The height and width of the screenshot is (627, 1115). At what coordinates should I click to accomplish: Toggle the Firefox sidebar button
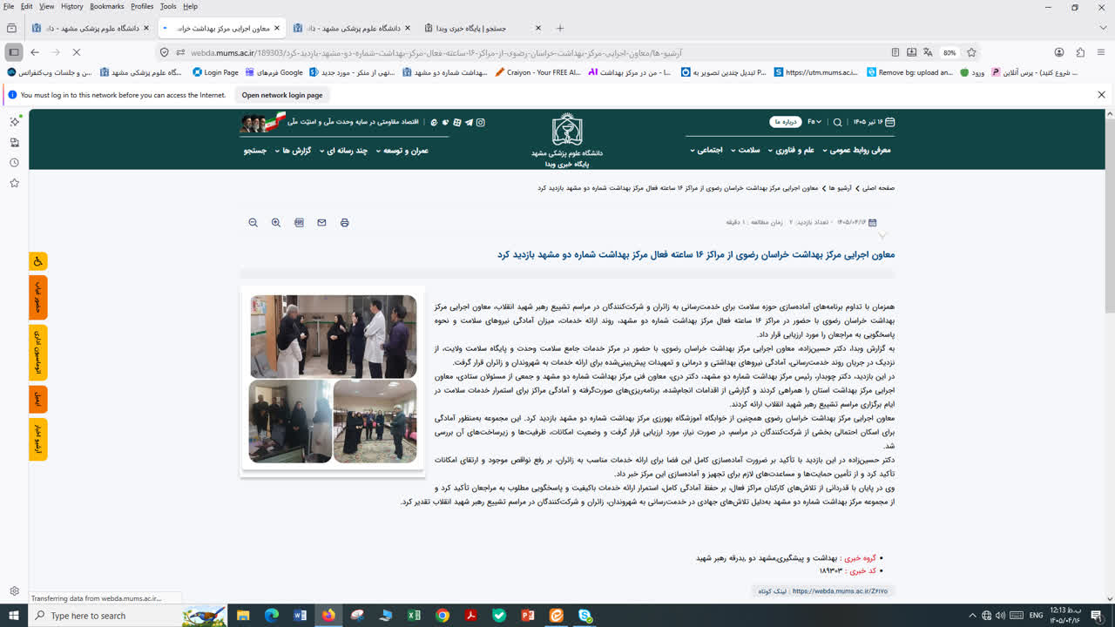pos(14,52)
